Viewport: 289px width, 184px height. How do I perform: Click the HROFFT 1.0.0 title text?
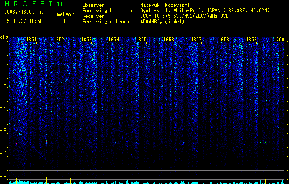point(36,4)
